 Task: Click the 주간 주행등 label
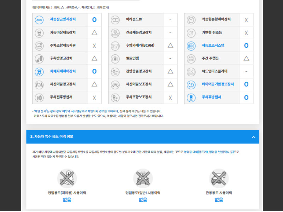pyautogui.click(x=210, y=58)
